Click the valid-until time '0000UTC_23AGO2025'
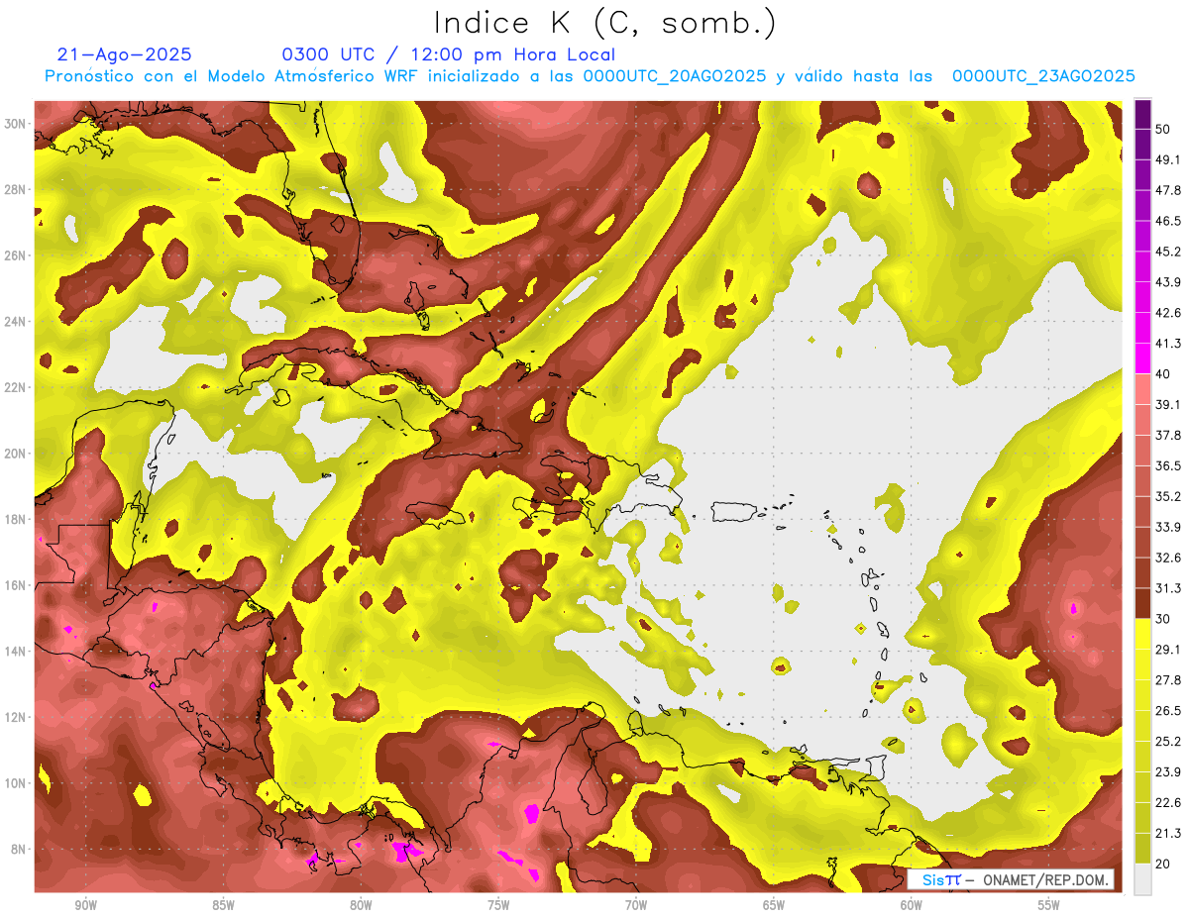The width and height of the screenshot is (1189, 918). coord(1043,76)
